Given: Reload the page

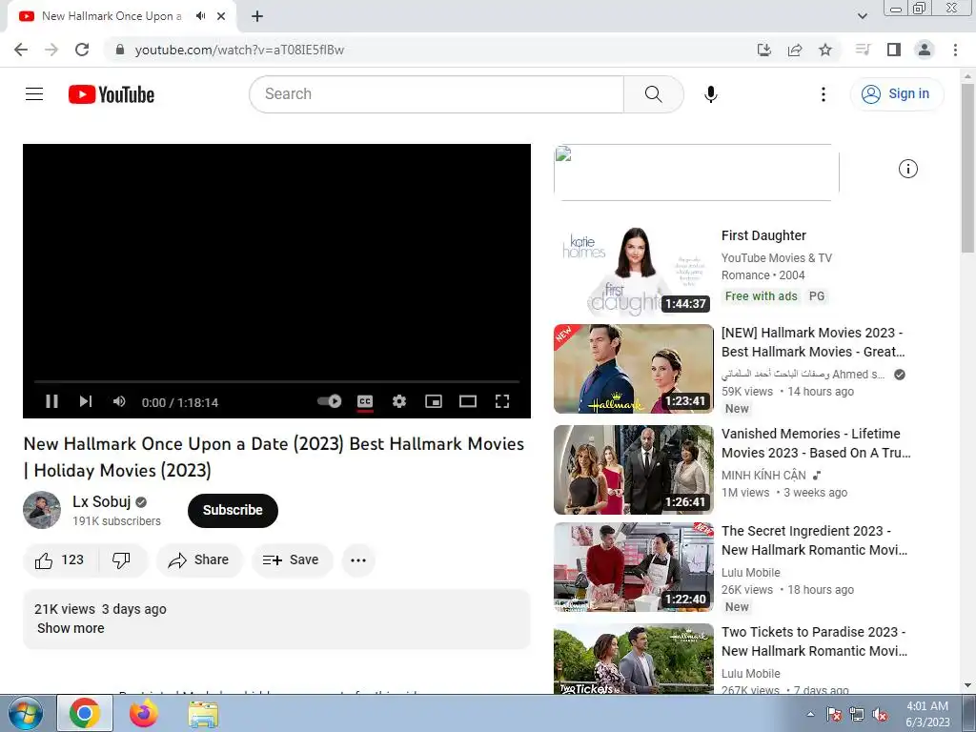Looking at the screenshot, I should [x=82, y=50].
